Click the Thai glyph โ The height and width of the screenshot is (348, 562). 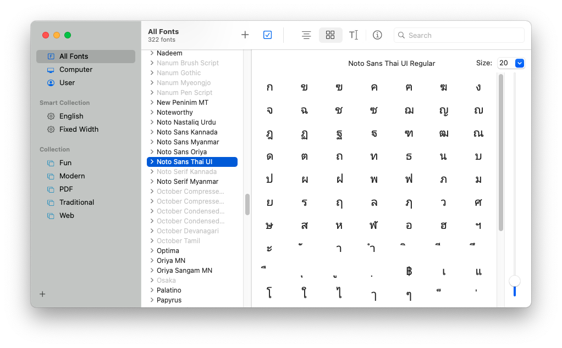coord(269,293)
